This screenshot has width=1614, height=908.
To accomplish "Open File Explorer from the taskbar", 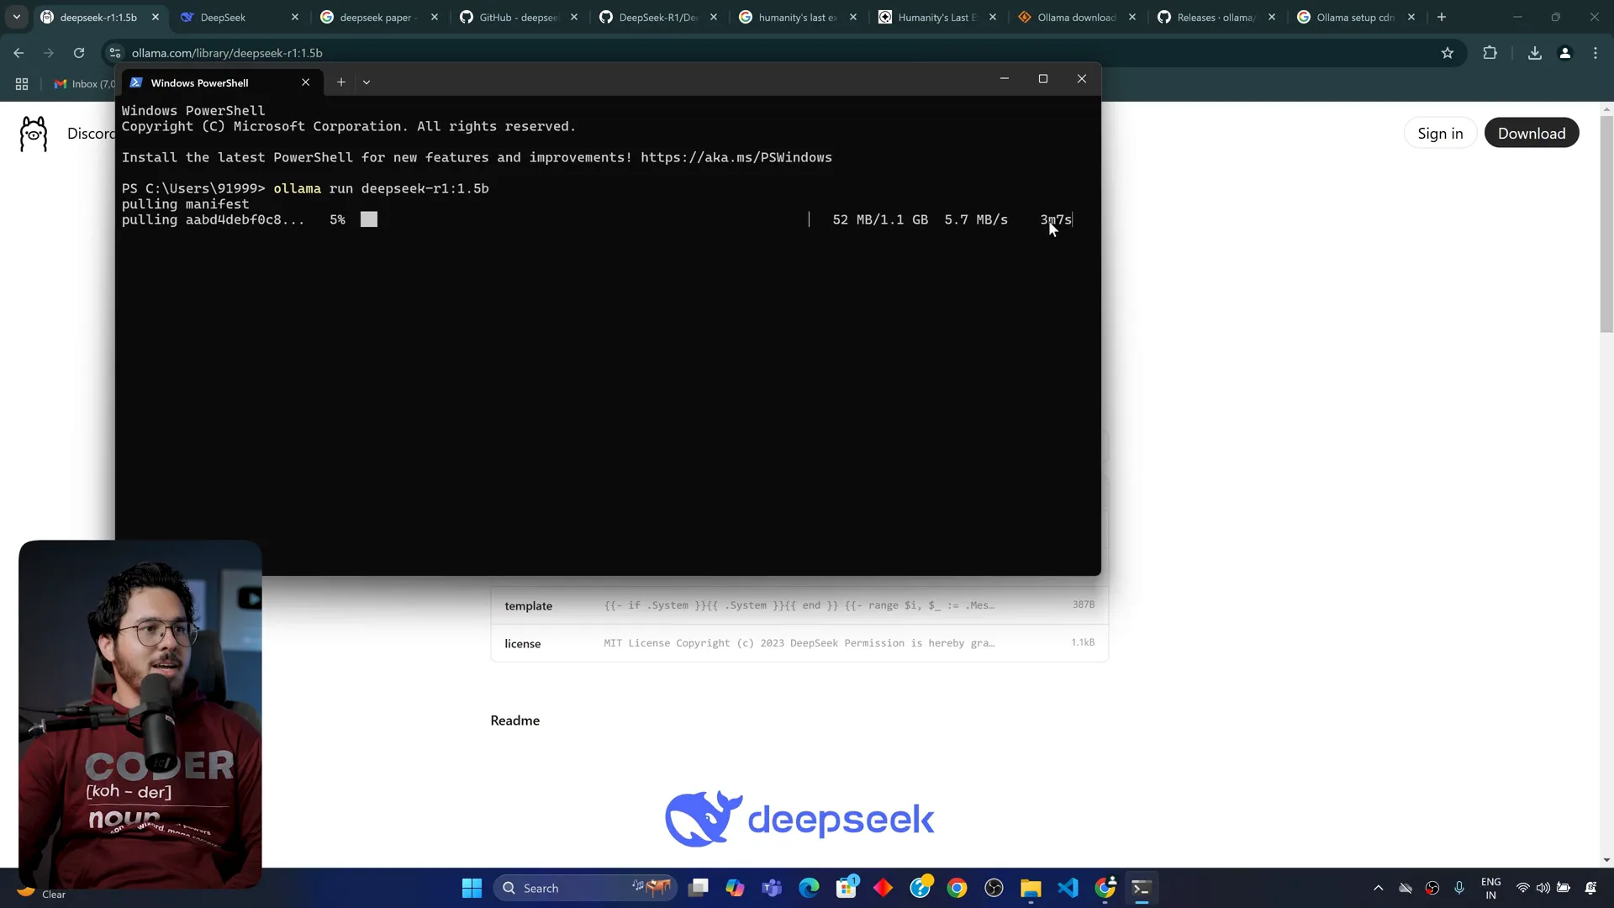I will point(1031,888).
